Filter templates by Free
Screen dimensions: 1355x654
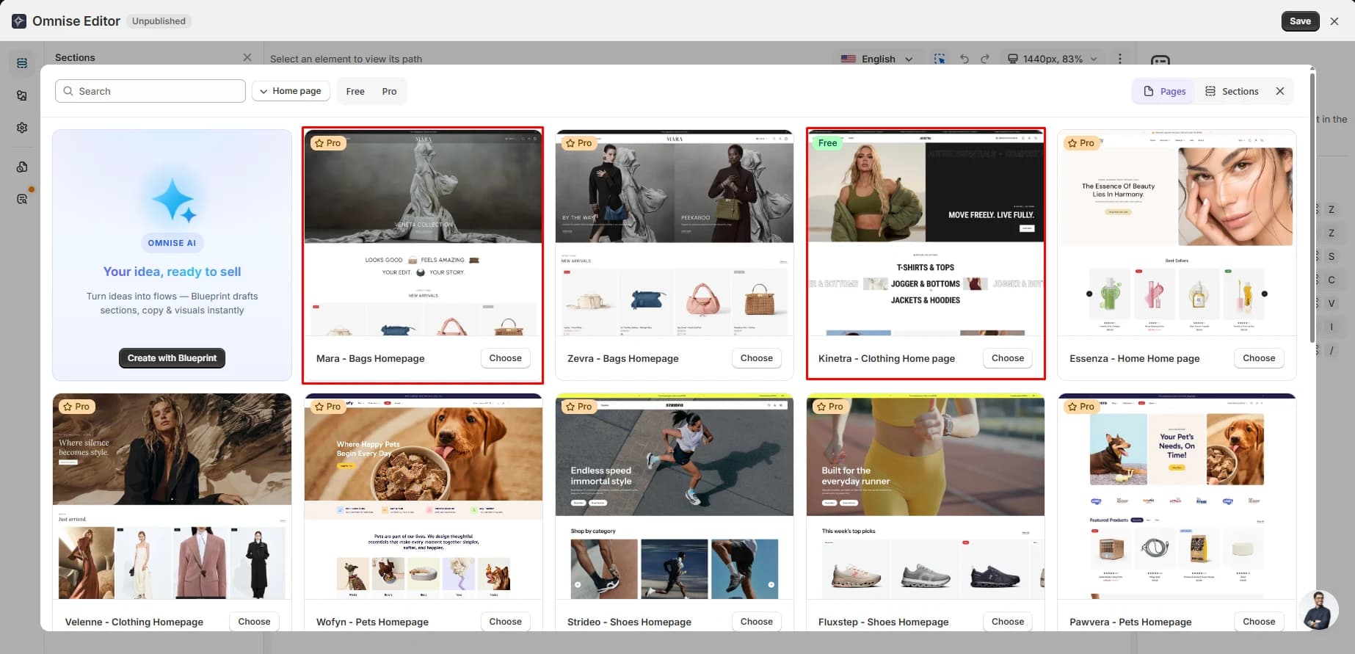click(355, 91)
